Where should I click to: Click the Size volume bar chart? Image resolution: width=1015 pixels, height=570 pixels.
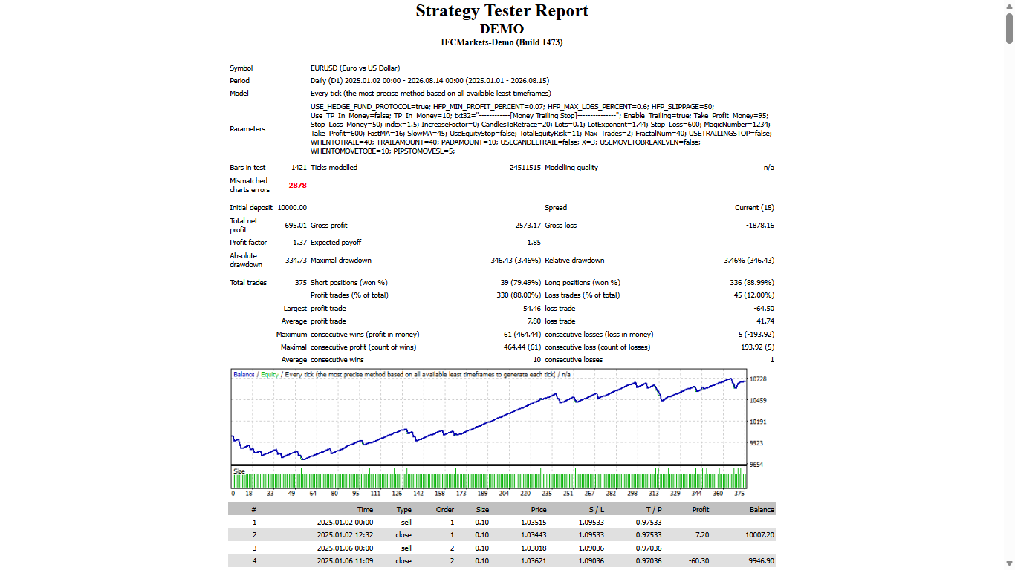tap(489, 477)
